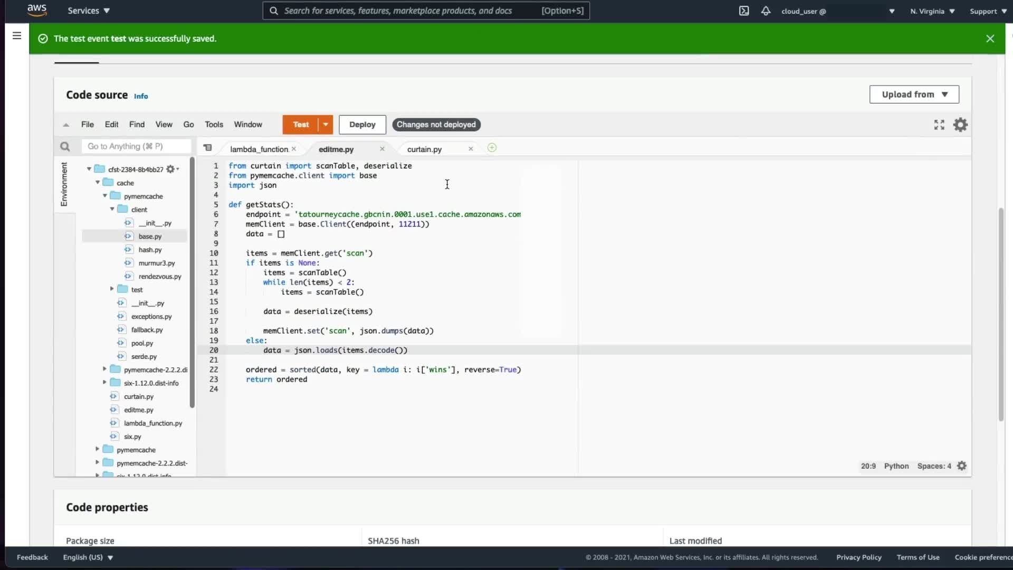
Task: Click the Deploy button
Action: (x=362, y=125)
